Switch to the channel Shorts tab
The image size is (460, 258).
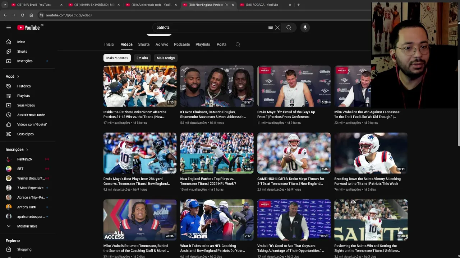tap(144, 44)
